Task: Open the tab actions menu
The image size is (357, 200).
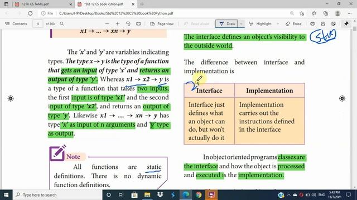Action: click(x=6, y=4)
